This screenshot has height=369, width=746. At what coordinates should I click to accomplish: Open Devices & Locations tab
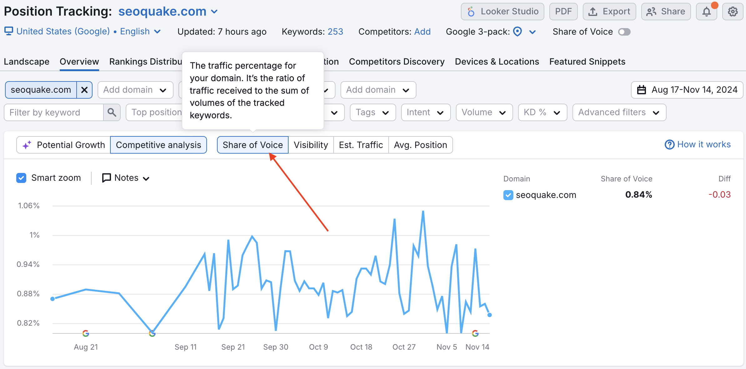[x=497, y=61]
